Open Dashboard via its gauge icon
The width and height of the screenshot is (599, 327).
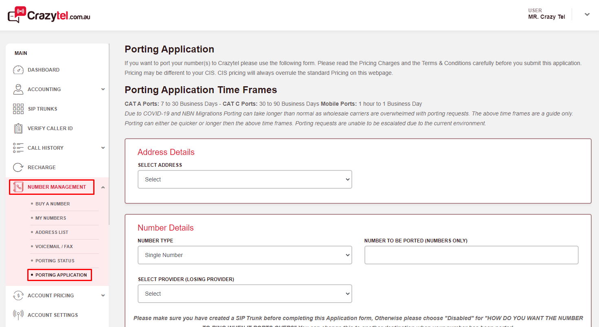18,70
